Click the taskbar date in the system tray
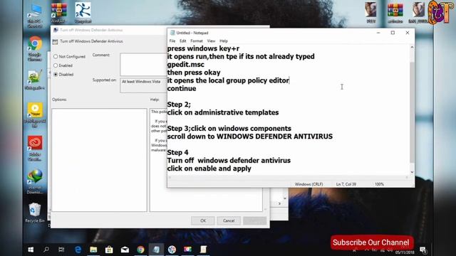 point(405,252)
